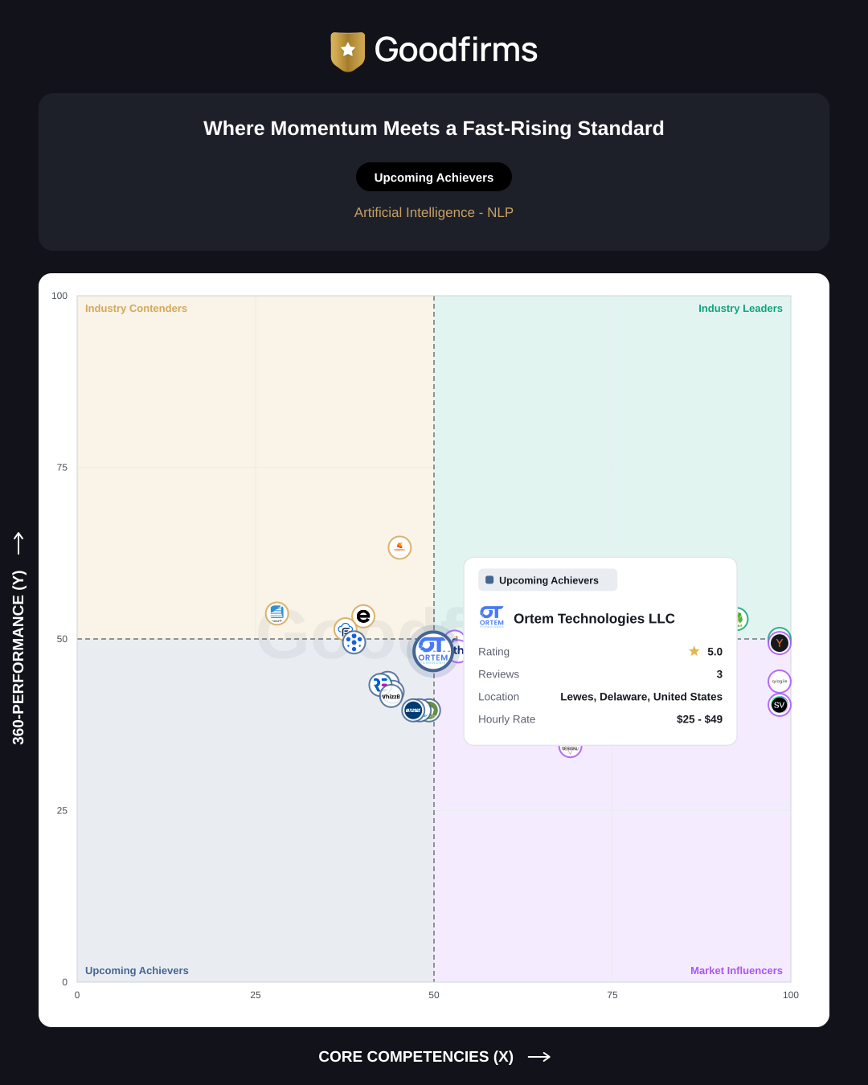The height and width of the screenshot is (1085, 868).
Task: Click the DESIGNU marker below the tooltip
Action: pyautogui.click(x=570, y=750)
